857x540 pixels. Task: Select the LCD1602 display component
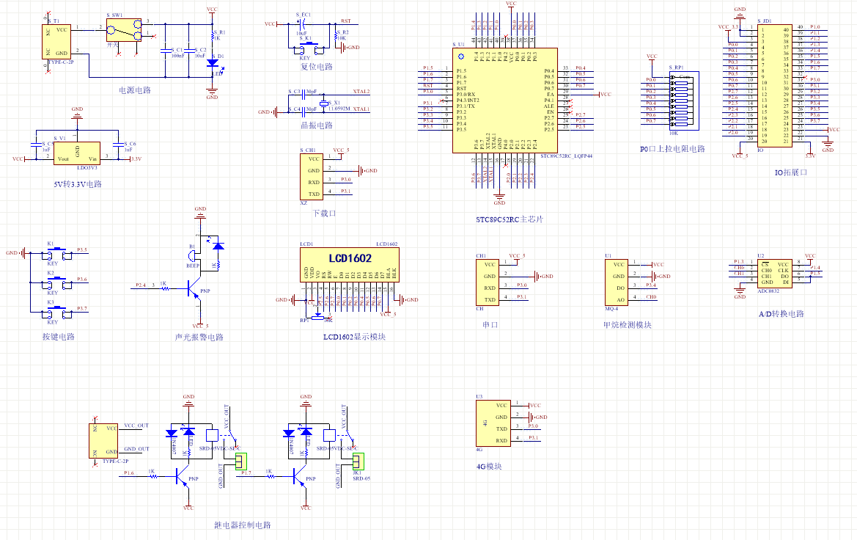pos(349,265)
